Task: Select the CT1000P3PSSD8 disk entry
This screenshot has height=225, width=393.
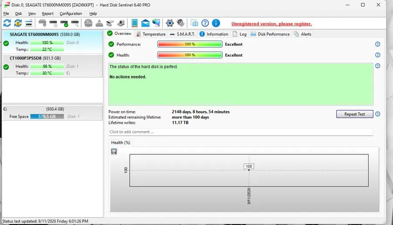Action: [53, 66]
